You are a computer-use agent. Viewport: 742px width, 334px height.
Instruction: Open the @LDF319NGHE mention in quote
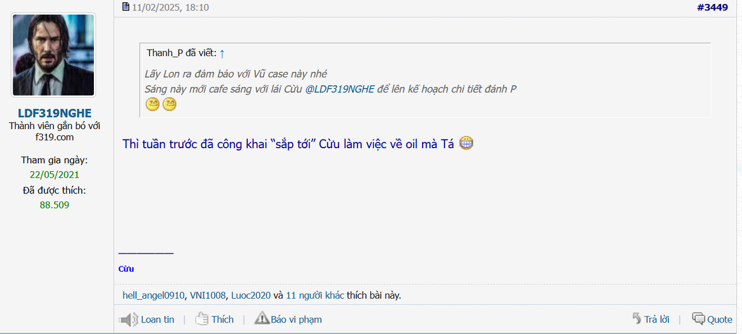(x=340, y=89)
